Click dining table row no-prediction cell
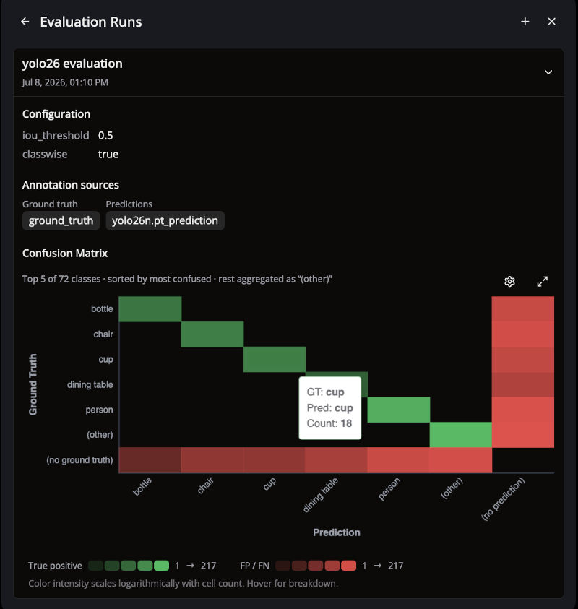 click(523, 384)
